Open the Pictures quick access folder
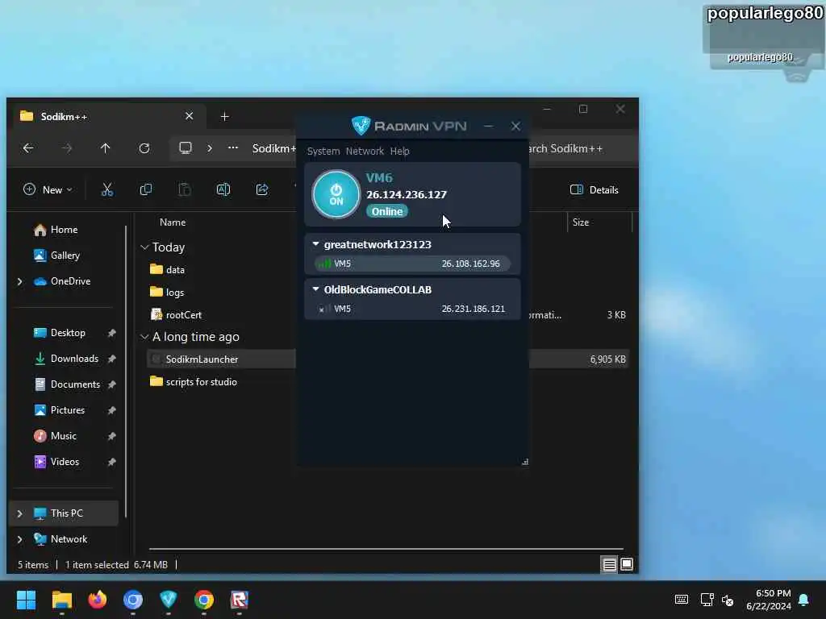This screenshot has width=826, height=619. click(x=60, y=410)
